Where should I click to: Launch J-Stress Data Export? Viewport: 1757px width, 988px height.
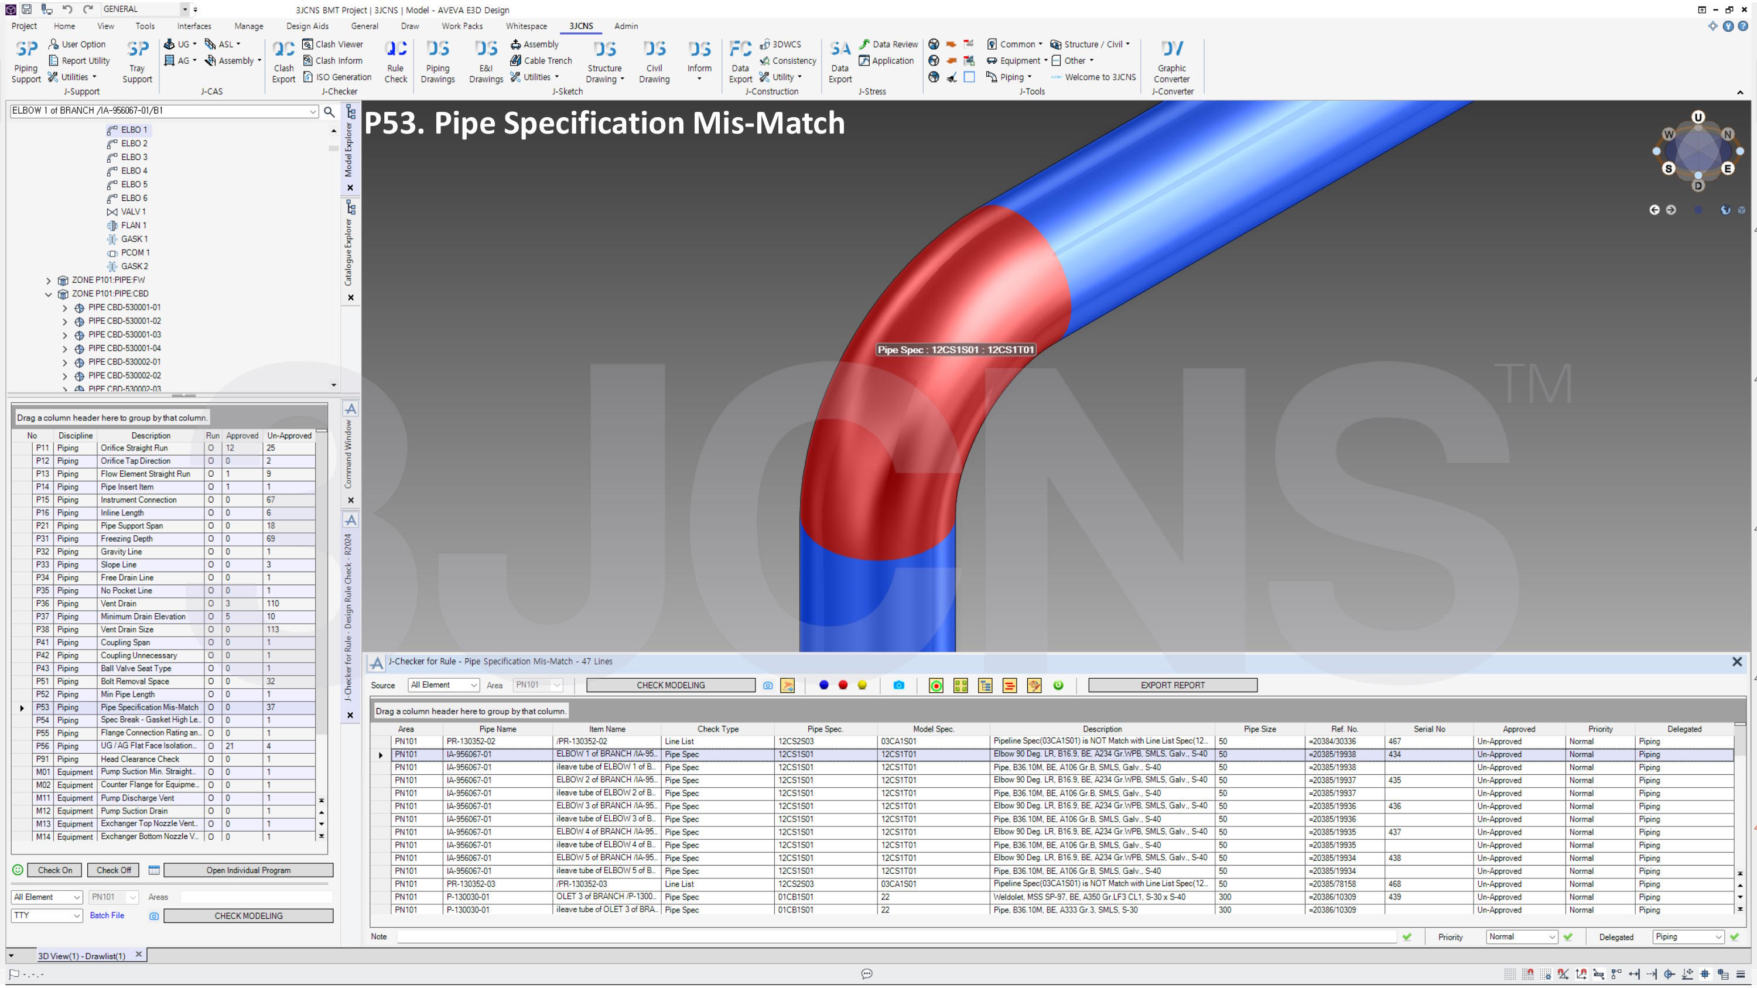coord(840,61)
